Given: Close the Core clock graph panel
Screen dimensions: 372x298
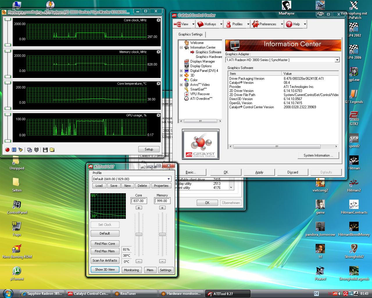Looking at the screenshot, I should click(158, 20).
